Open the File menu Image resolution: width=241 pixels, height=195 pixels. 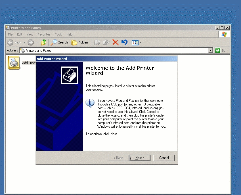pos(10,34)
